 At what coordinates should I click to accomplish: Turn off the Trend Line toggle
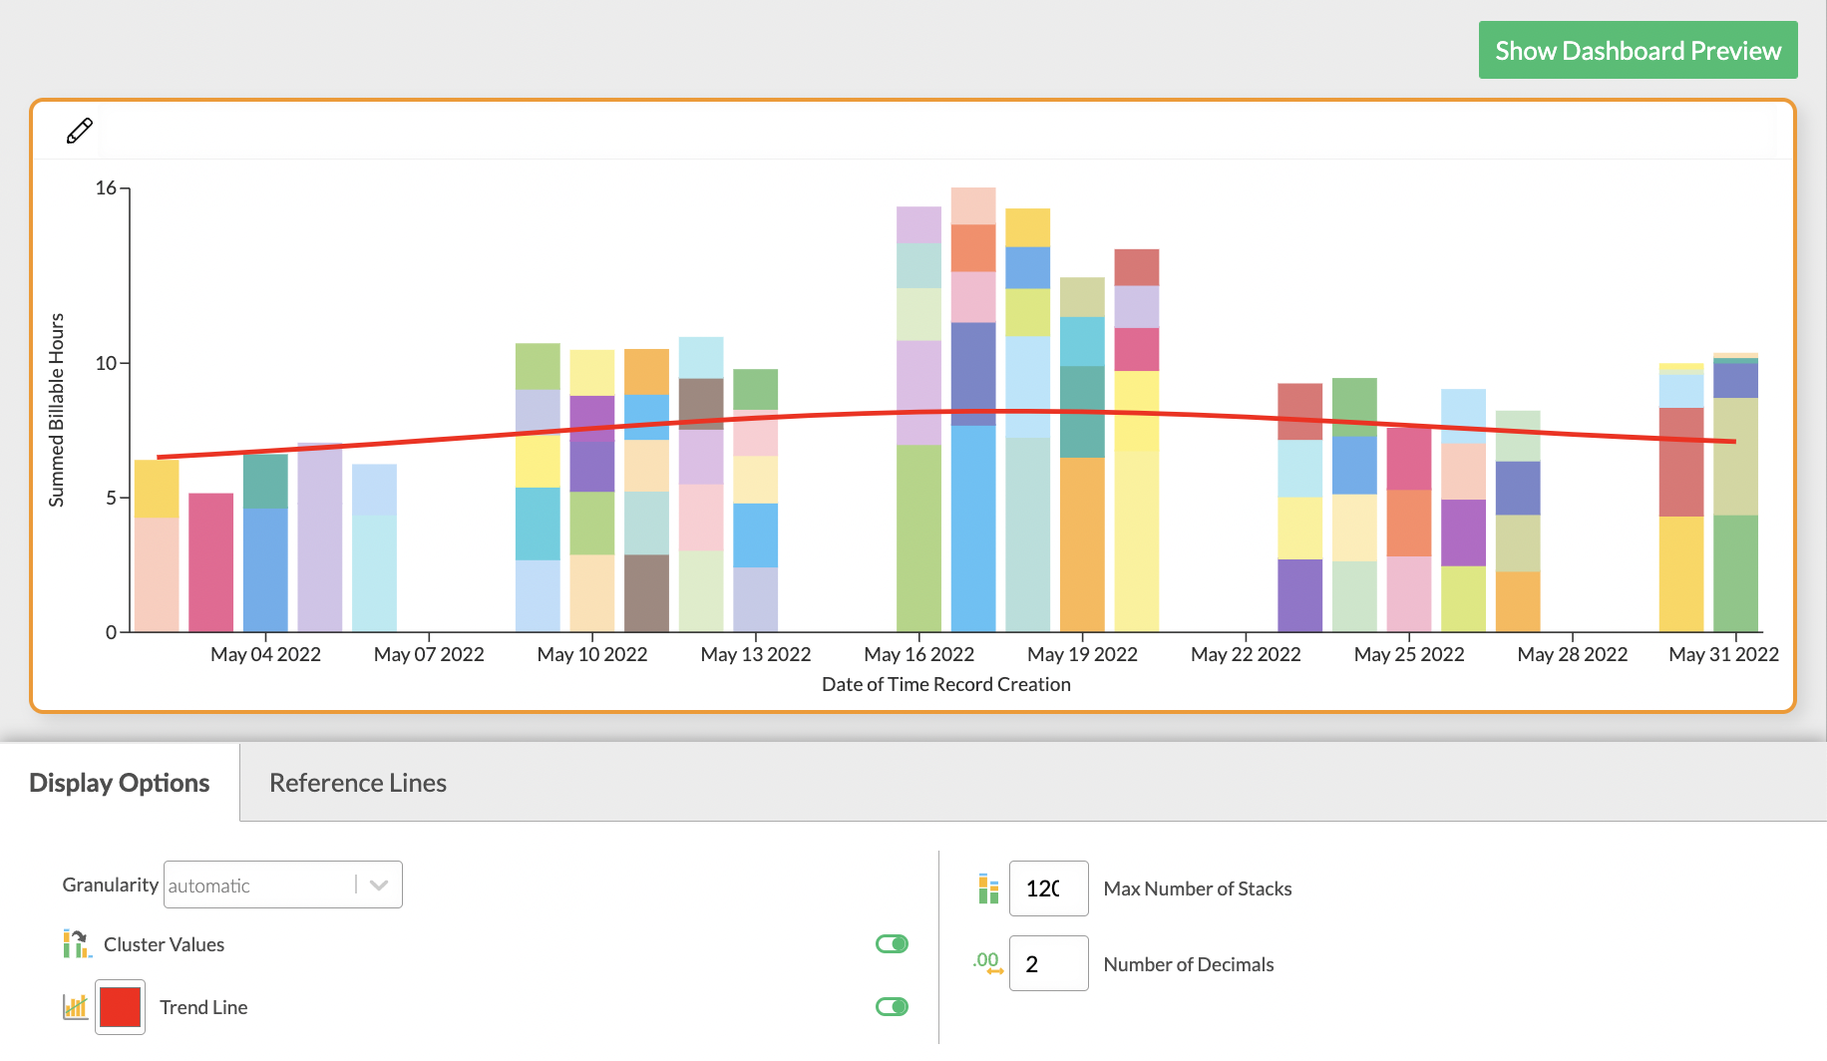click(891, 1007)
